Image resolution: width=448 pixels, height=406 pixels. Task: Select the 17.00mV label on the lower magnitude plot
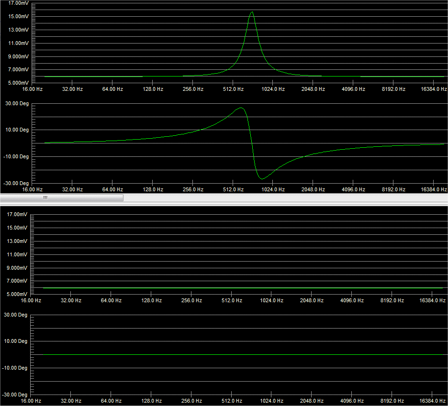(17, 214)
